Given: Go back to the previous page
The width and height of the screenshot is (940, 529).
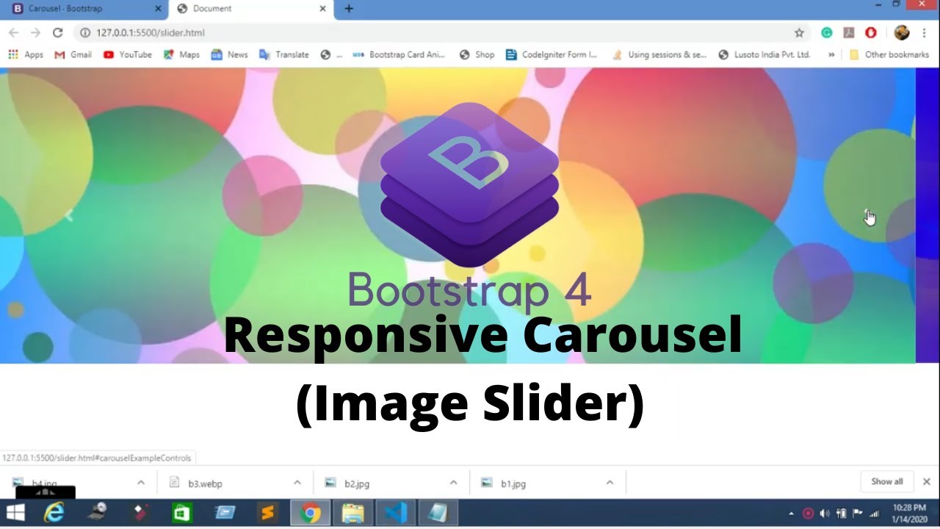Looking at the screenshot, I should 13,32.
